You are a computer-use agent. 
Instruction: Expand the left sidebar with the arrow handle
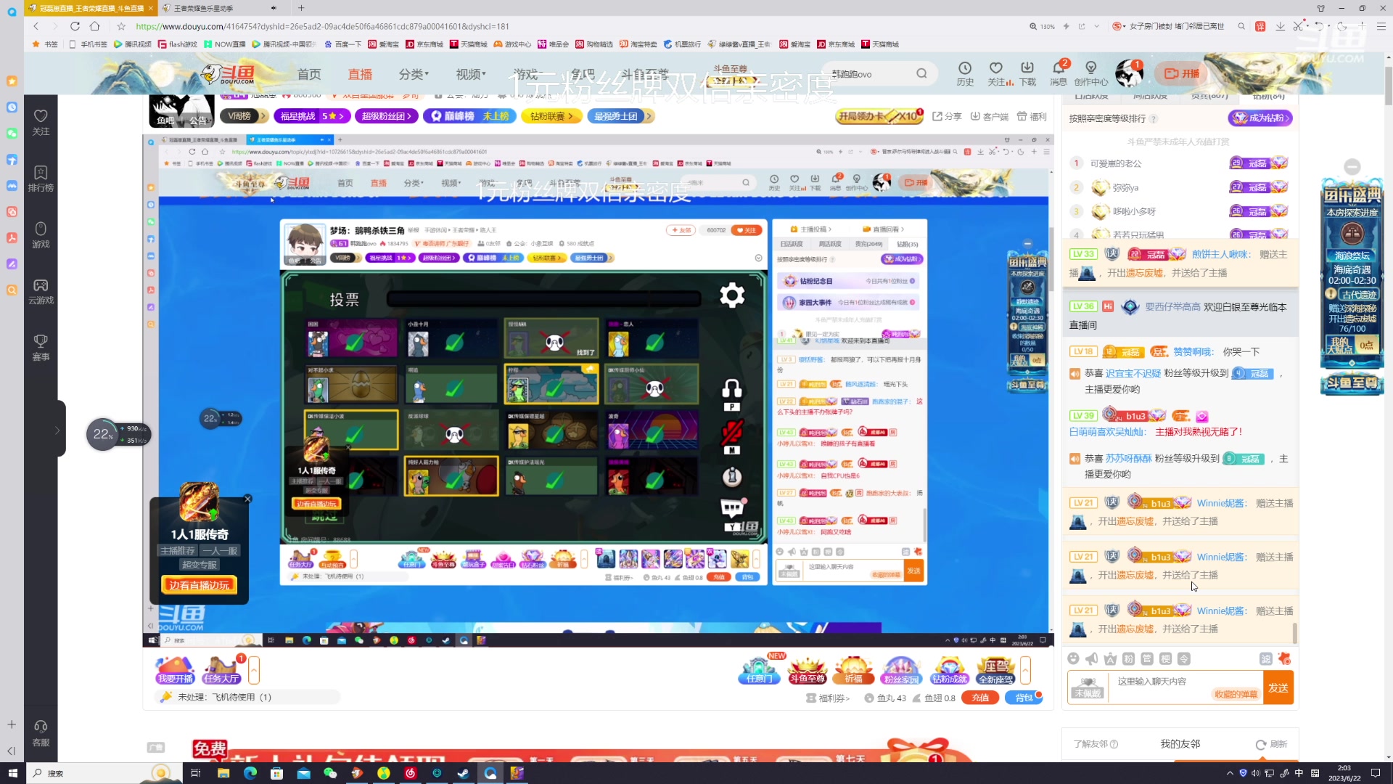[x=58, y=430]
